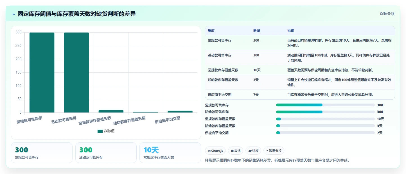Click the footer text starting 柱形展示相同库存数量
The image size is (406, 174).
click(x=277, y=161)
